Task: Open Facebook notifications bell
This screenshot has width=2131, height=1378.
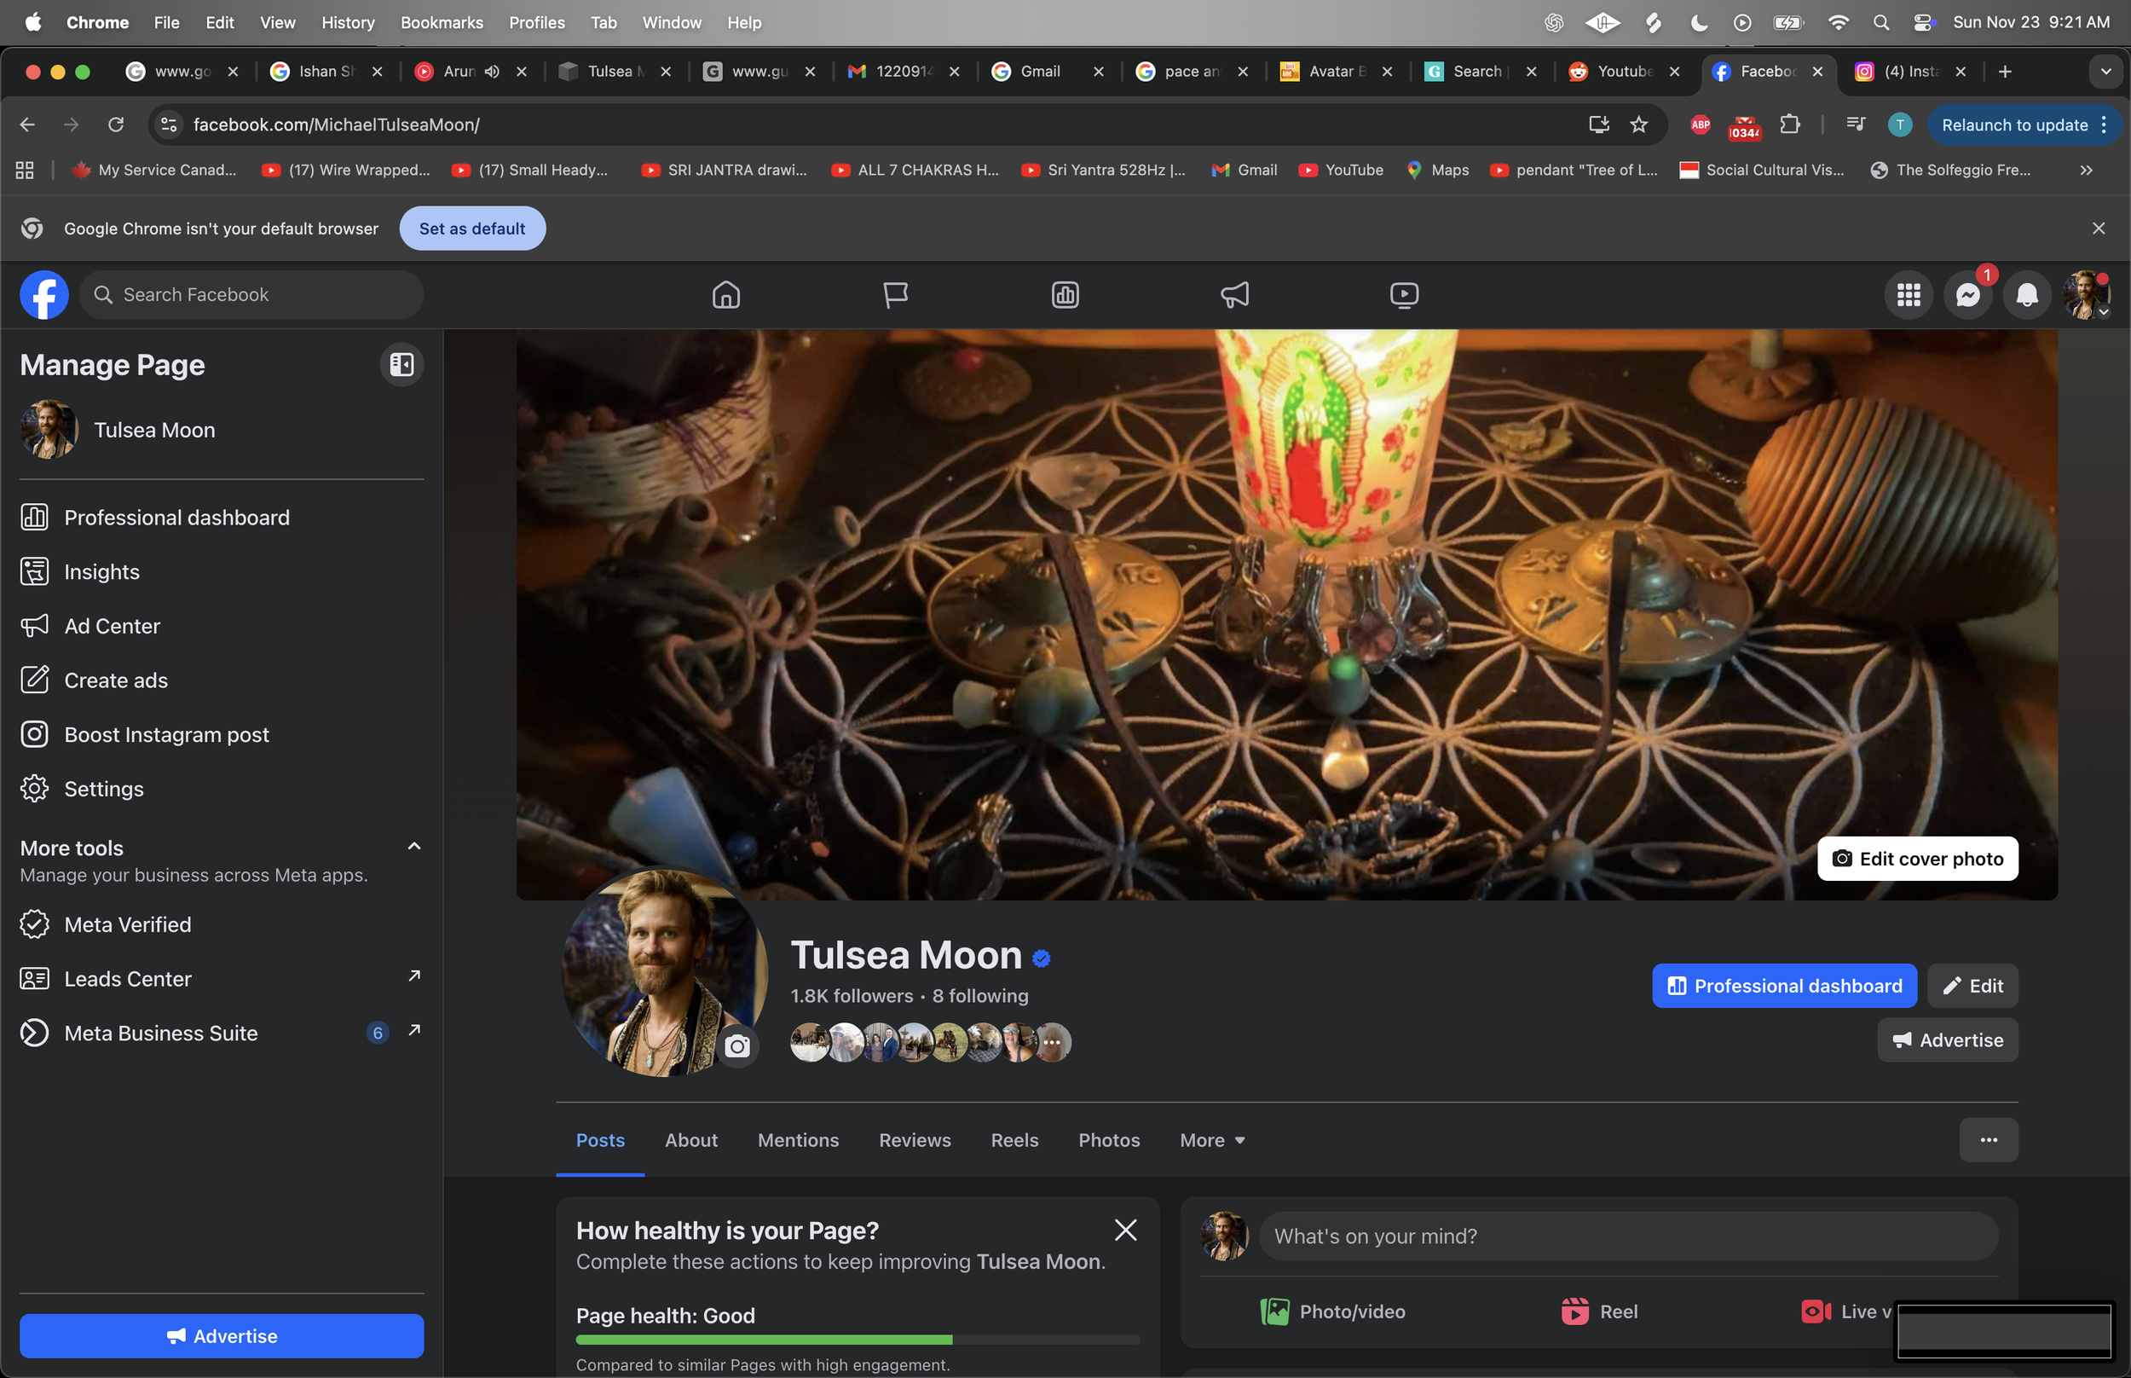Action: (2026, 295)
